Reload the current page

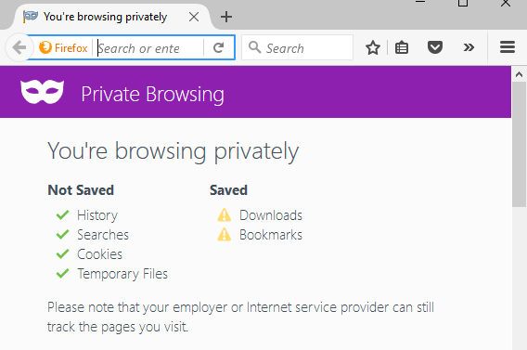tap(219, 47)
